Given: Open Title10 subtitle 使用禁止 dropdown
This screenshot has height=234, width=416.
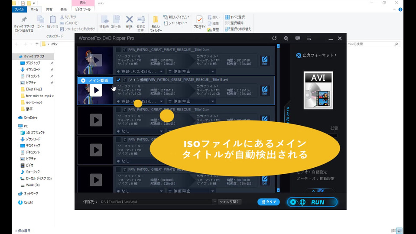Looking at the screenshot, I should point(213,71).
